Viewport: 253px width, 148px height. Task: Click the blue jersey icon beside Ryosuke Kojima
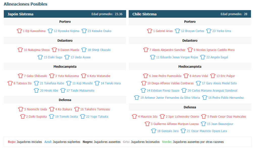tap(50, 31)
